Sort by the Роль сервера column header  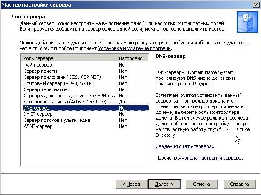69,58
